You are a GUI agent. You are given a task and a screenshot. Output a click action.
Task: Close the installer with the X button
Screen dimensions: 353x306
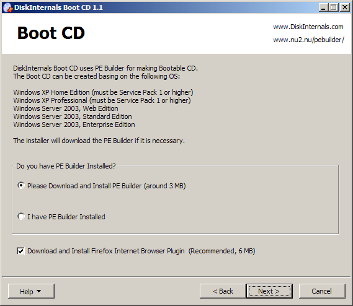345,7
